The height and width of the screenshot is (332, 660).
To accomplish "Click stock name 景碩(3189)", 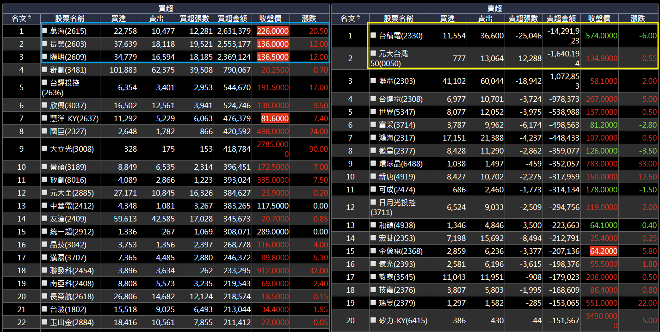I will coord(69,166).
